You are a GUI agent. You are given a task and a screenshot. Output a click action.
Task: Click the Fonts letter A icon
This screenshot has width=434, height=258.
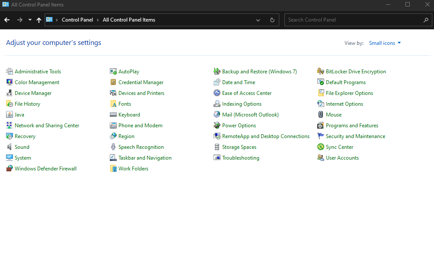coord(113,104)
